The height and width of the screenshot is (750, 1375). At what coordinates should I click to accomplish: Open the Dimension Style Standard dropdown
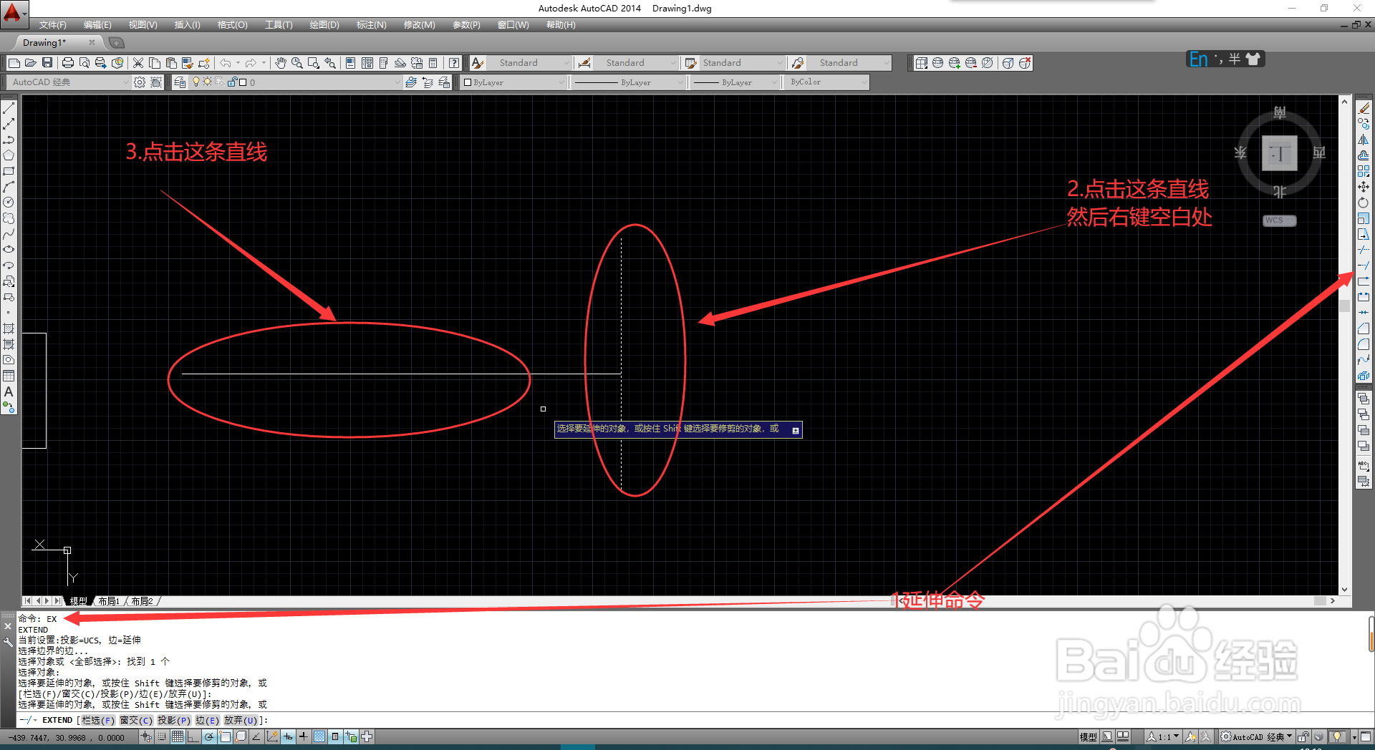tap(637, 63)
